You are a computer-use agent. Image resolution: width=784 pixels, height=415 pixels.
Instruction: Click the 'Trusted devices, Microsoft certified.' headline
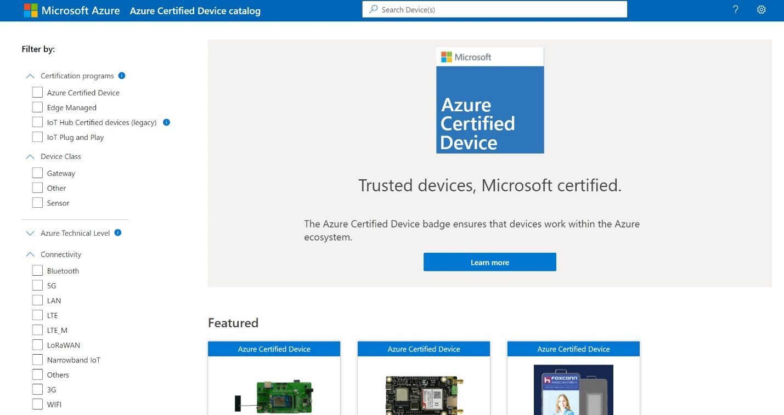coord(490,185)
